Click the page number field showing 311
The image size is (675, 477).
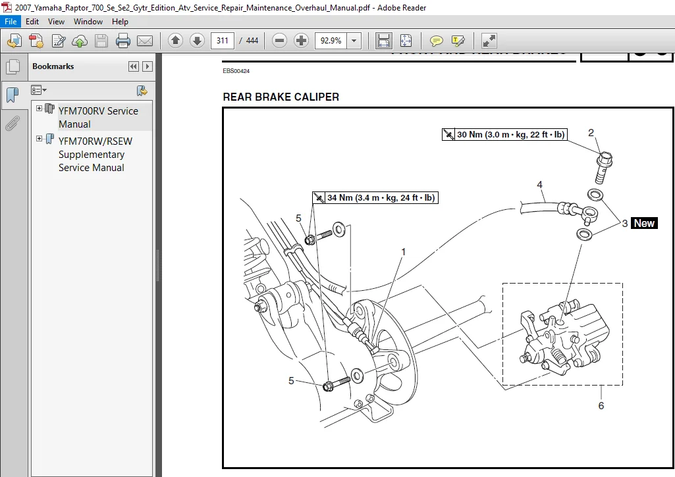coord(222,40)
